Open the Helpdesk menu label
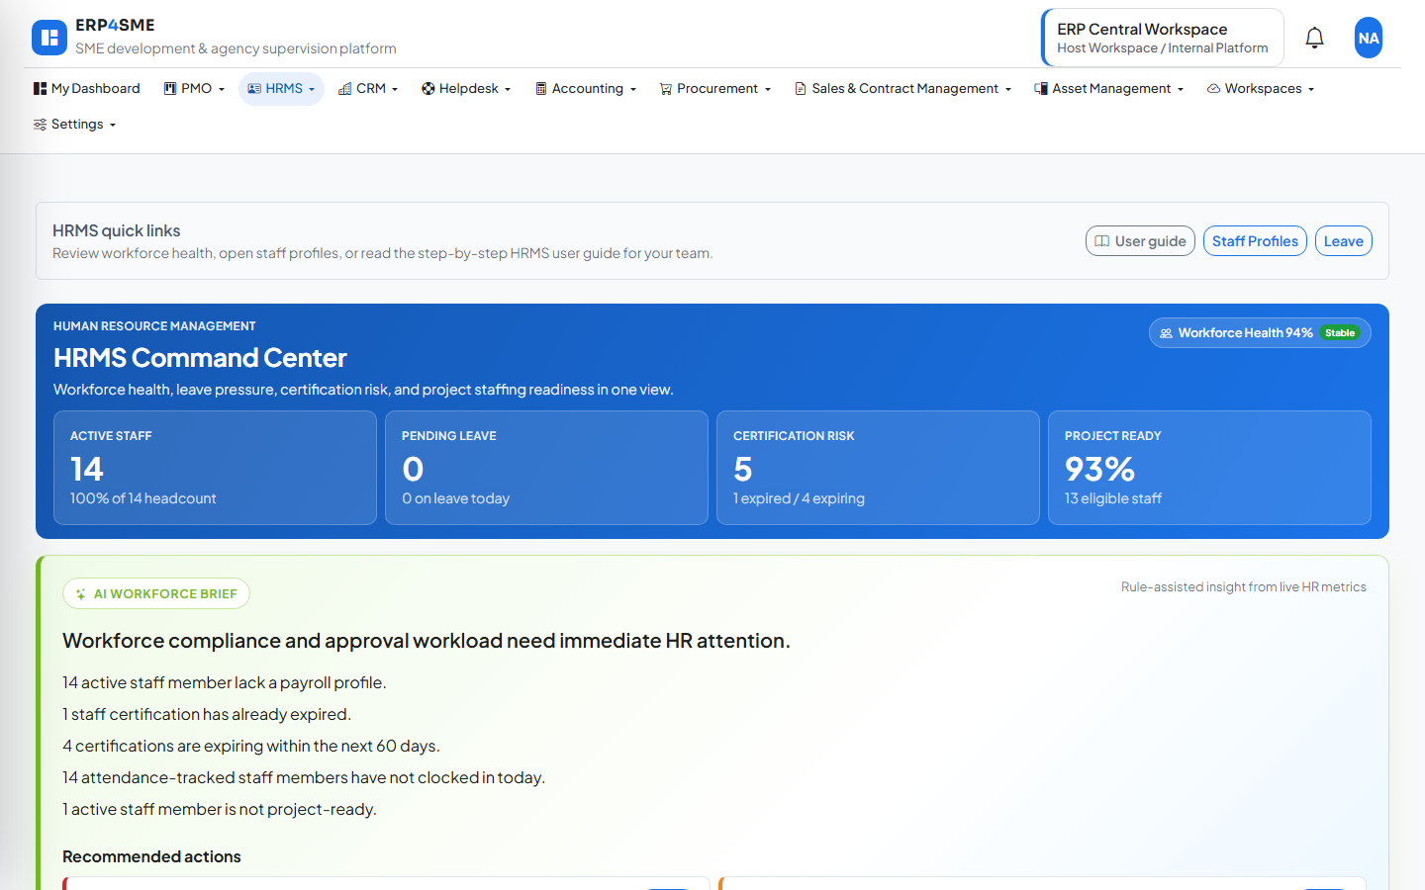1425x890 pixels. [x=469, y=88]
